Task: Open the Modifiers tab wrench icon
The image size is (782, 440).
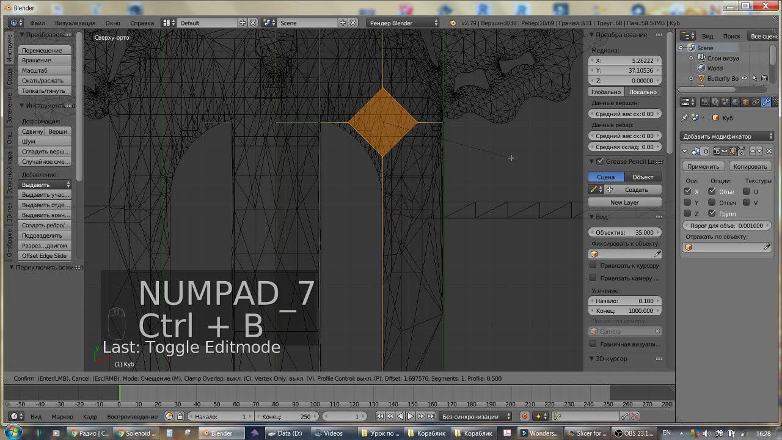Action: pos(766,102)
